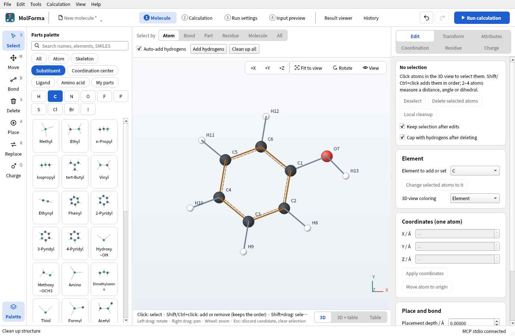Choose the Move tool

[x=13, y=62]
